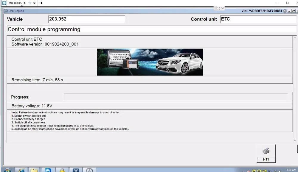
Task: Click the printer icon above F11
Action: click(266, 151)
